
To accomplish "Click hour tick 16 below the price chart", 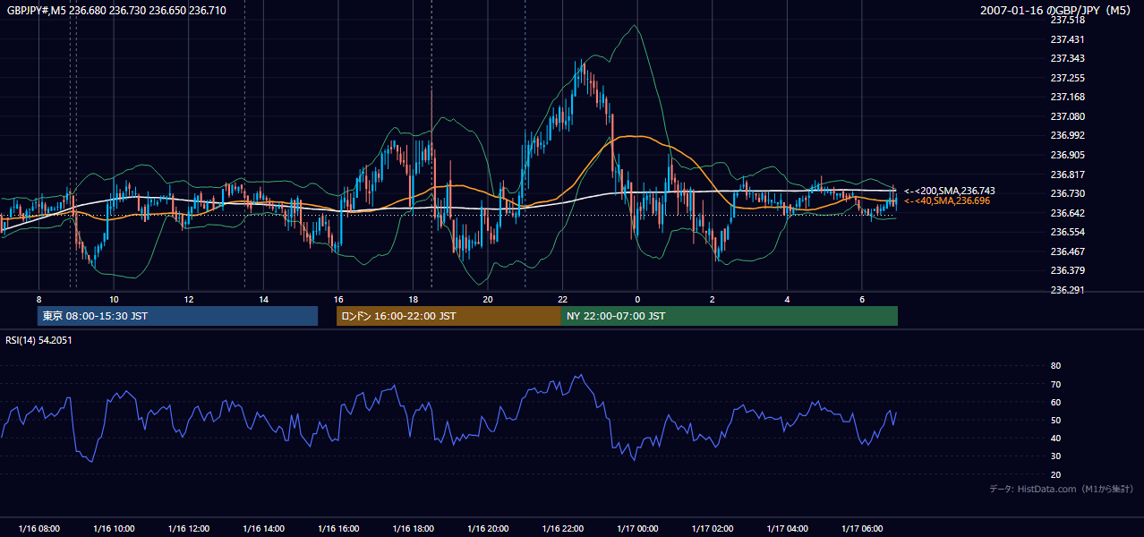I will pyautogui.click(x=337, y=298).
